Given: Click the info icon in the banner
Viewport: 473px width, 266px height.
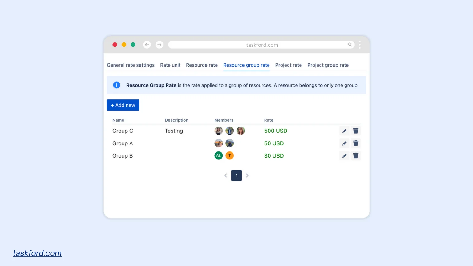Looking at the screenshot, I should coord(116,85).
